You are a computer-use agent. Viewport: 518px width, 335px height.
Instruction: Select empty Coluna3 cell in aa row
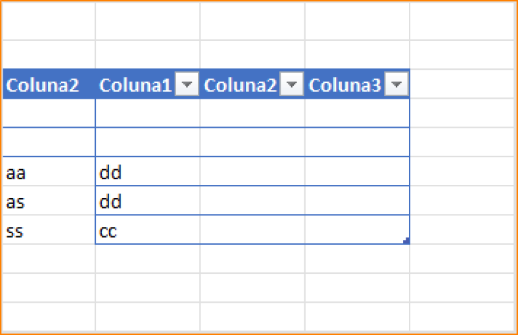357,171
